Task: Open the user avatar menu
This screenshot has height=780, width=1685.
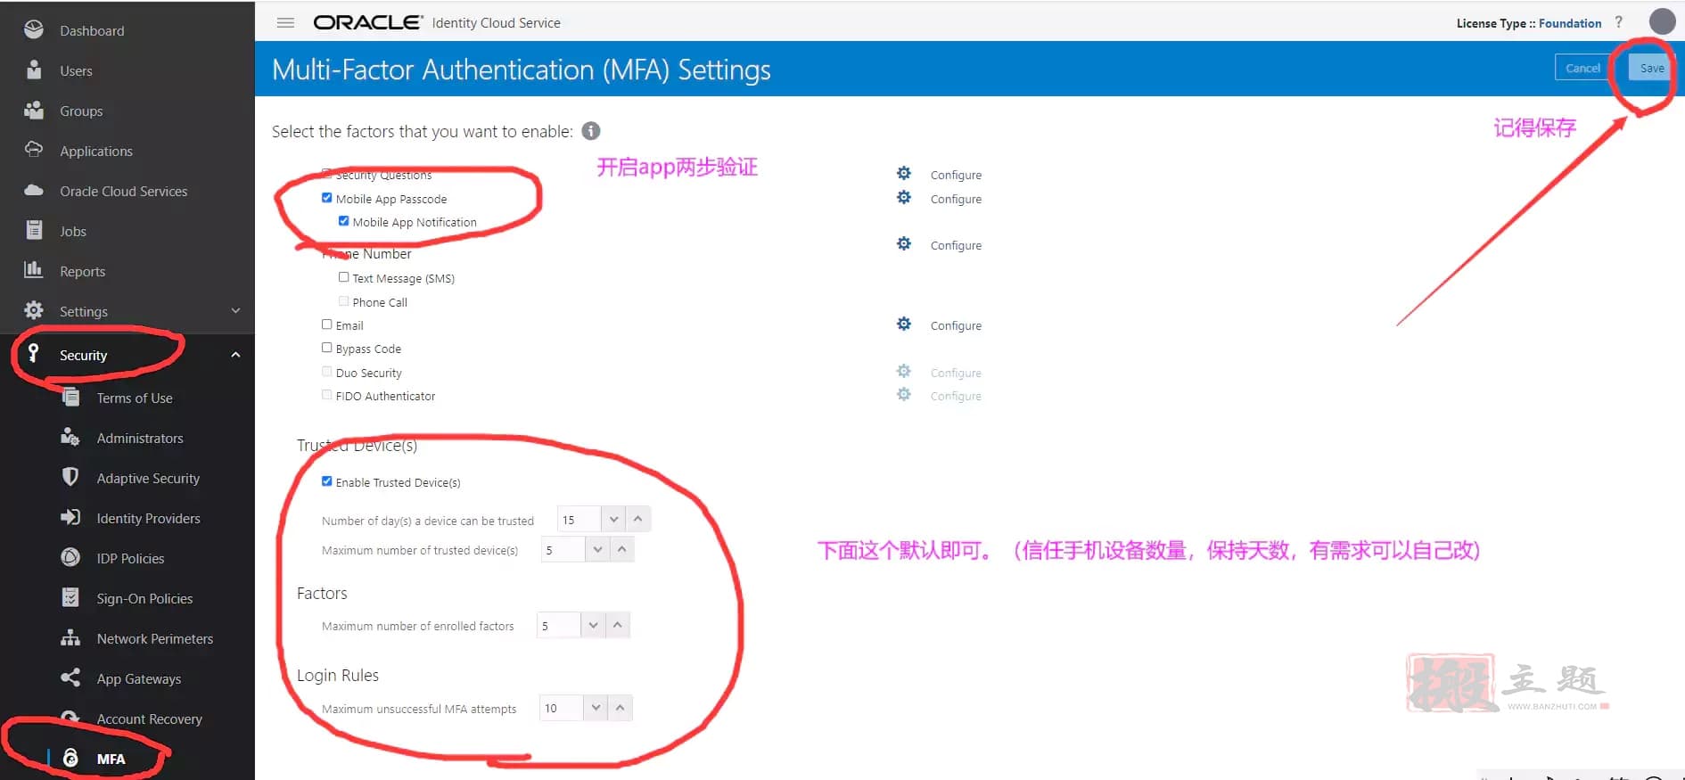Action: pyautogui.click(x=1662, y=21)
